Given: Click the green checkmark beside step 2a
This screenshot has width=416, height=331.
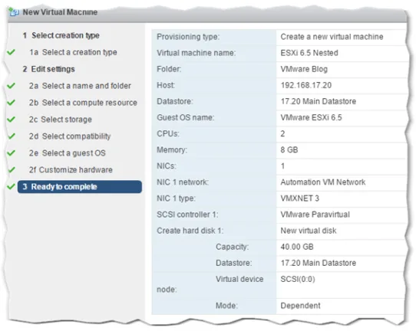Looking at the screenshot, I should pyautogui.click(x=11, y=86).
